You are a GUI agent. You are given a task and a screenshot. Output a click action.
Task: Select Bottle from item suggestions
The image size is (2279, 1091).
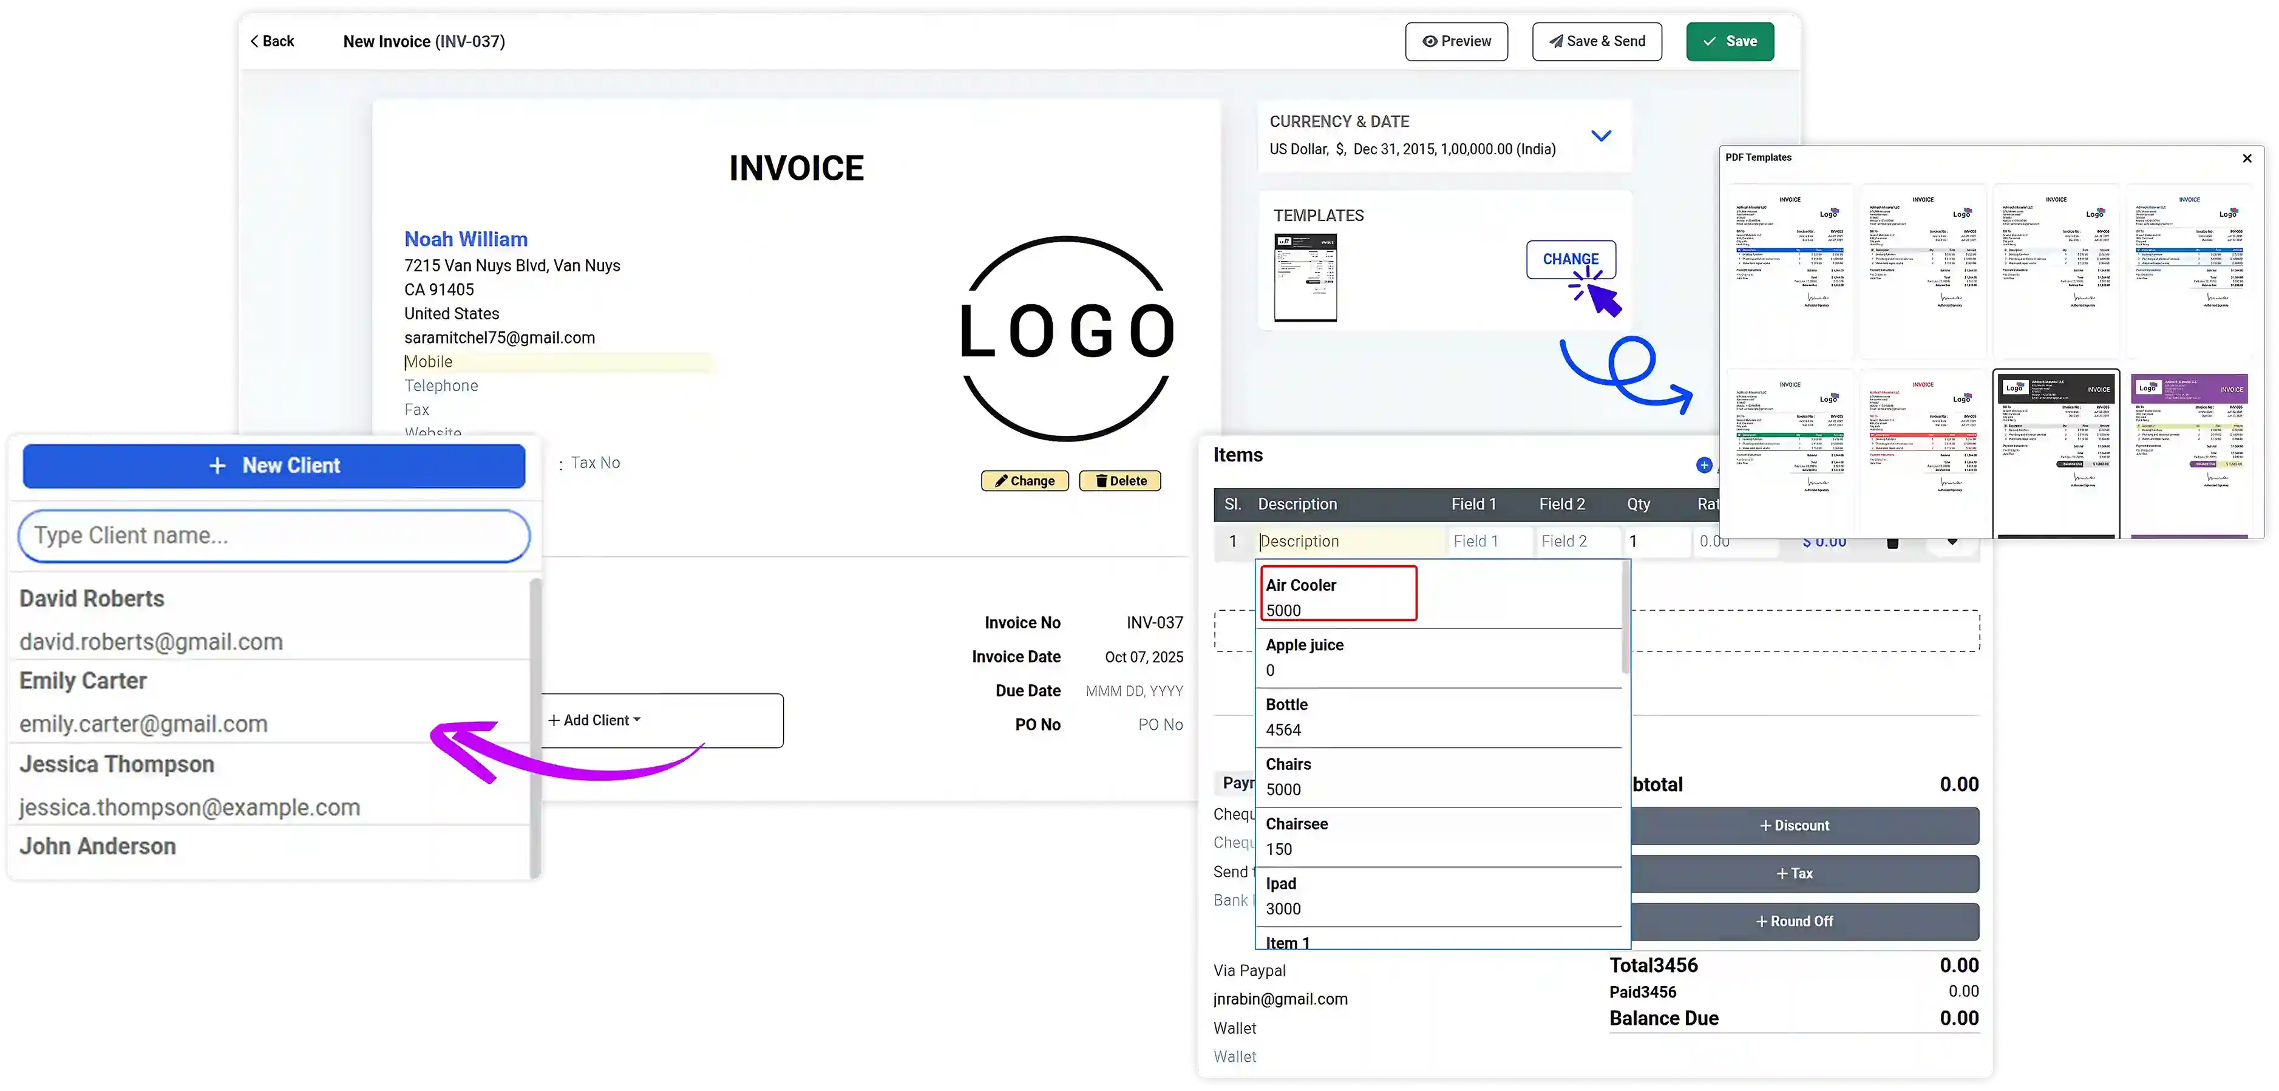pyautogui.click(x=1439, y=717)
